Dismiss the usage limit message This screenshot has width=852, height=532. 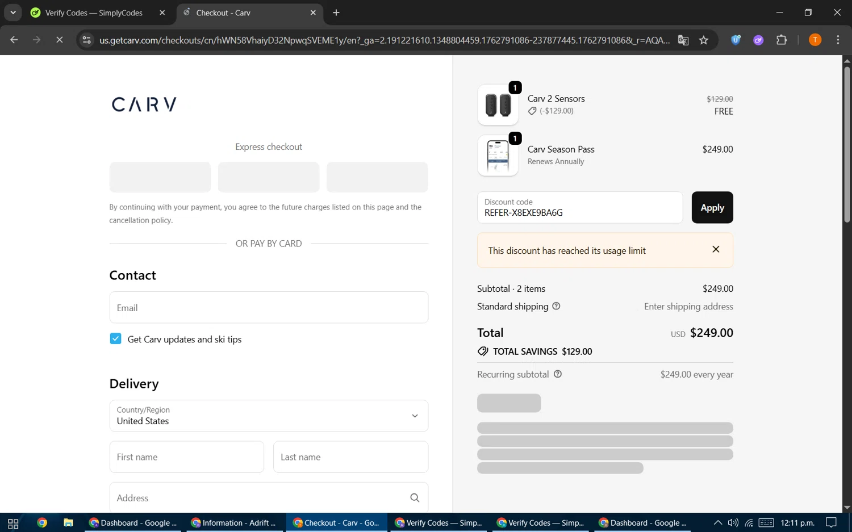(x=716, y=249)
